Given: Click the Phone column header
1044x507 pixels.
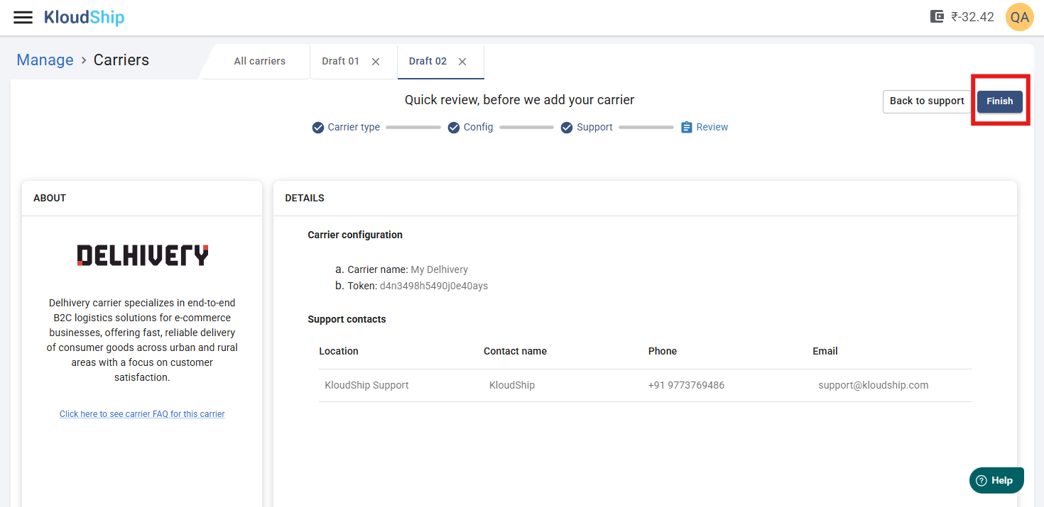Looking at the screenshot, I should click(663, 351).
